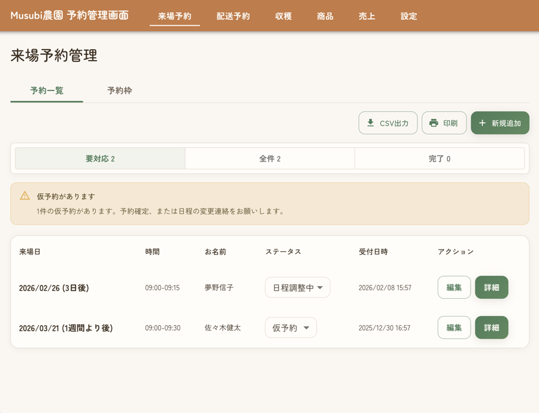Select the 全件 filter segment
Viewport: 539px width, 413px height.
(x=270, y=158)
